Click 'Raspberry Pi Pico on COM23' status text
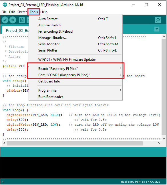 pyautogui.click(x=140, y=182)
